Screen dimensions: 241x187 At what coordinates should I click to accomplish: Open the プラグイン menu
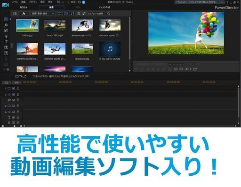(33, 2)
